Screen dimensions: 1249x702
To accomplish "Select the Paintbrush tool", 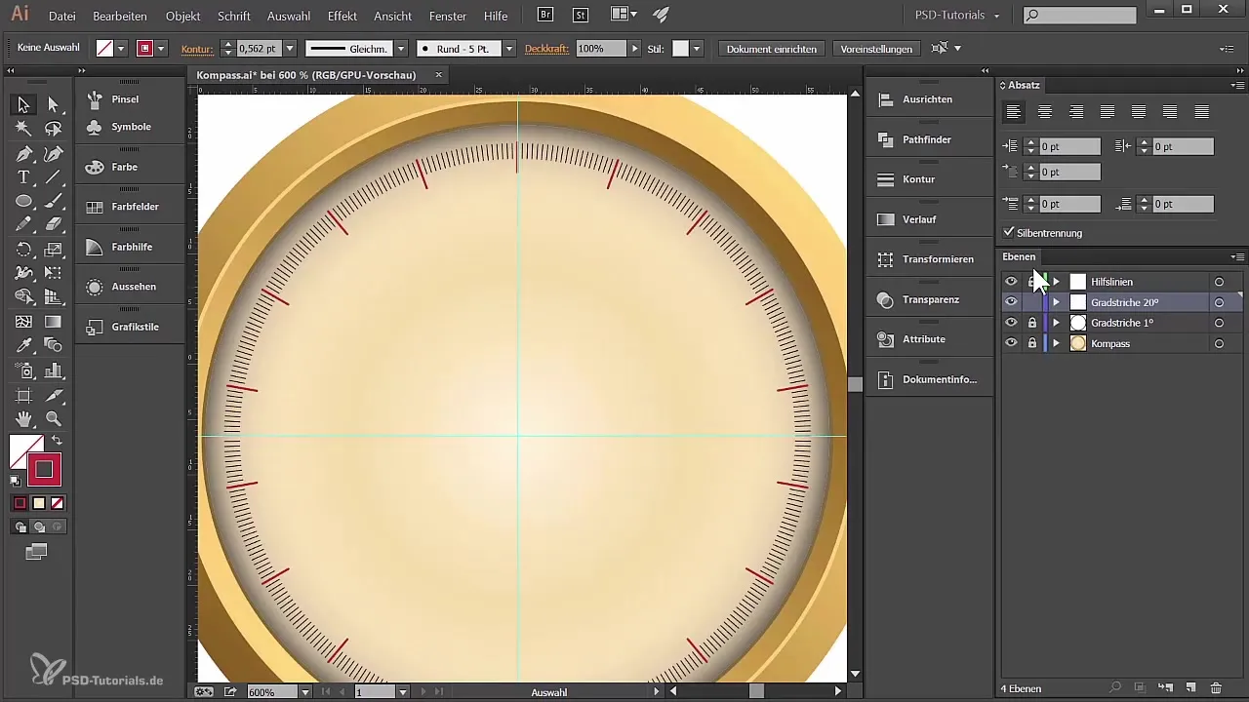I will tap(54, 201).
